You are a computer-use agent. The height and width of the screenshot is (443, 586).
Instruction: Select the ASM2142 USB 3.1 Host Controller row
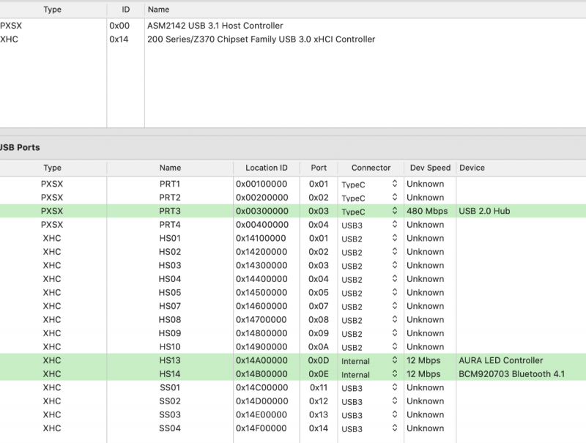pyautogui.click(x=215, y=26)
